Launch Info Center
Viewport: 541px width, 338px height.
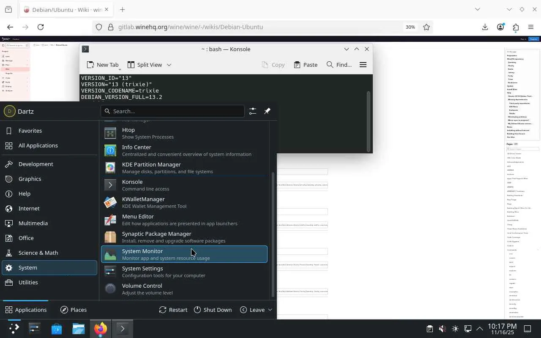[x=184, y=150]
